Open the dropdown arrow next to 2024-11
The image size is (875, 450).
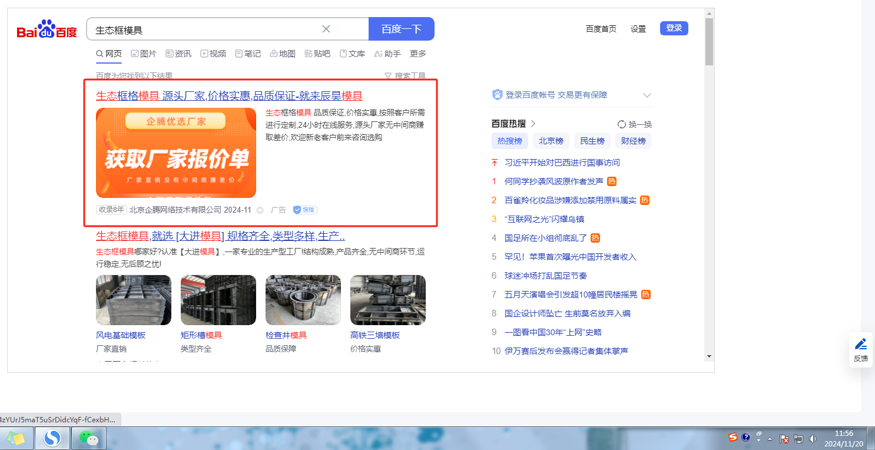[260, 210]
